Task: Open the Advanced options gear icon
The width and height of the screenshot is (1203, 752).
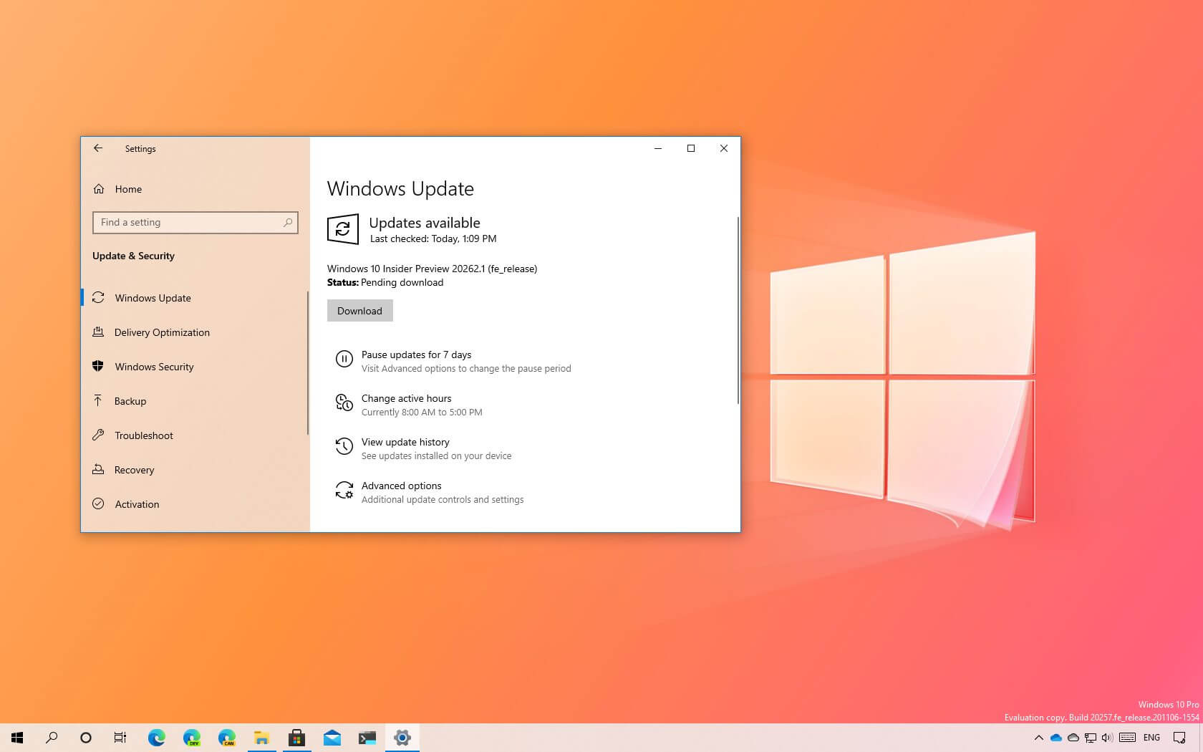Action: tap(344, 491)
